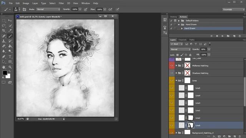Enable airbrush build-up effects
Image resolution: width=246 pixels, height=138 pixels.
(110, 10)
